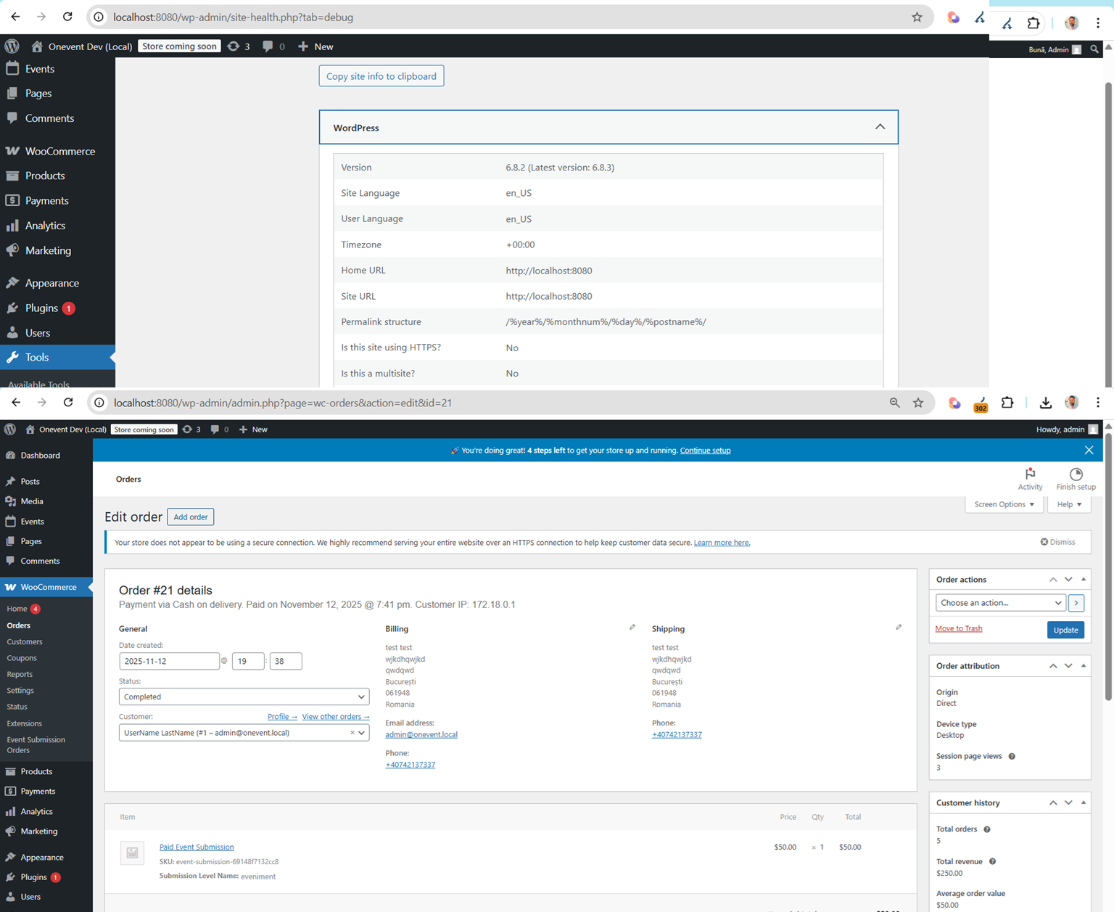Open the Tools menu in top sidebar

tap(37, 357)
